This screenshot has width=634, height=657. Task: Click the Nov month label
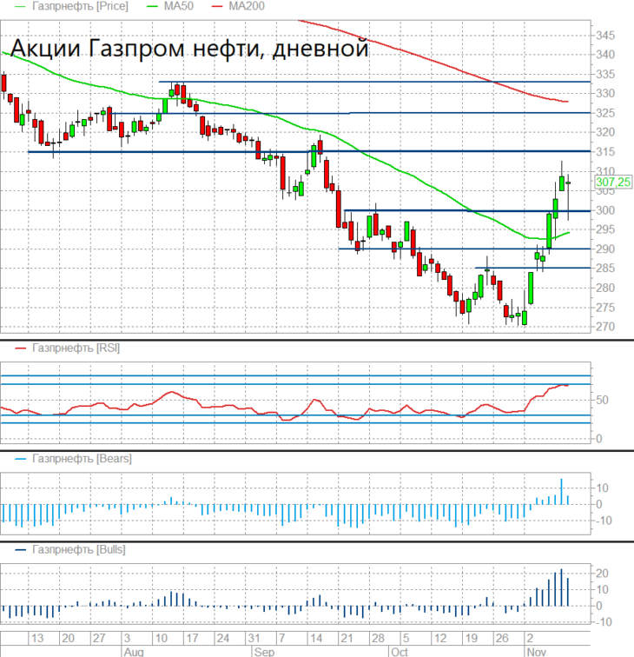(537, 652)
